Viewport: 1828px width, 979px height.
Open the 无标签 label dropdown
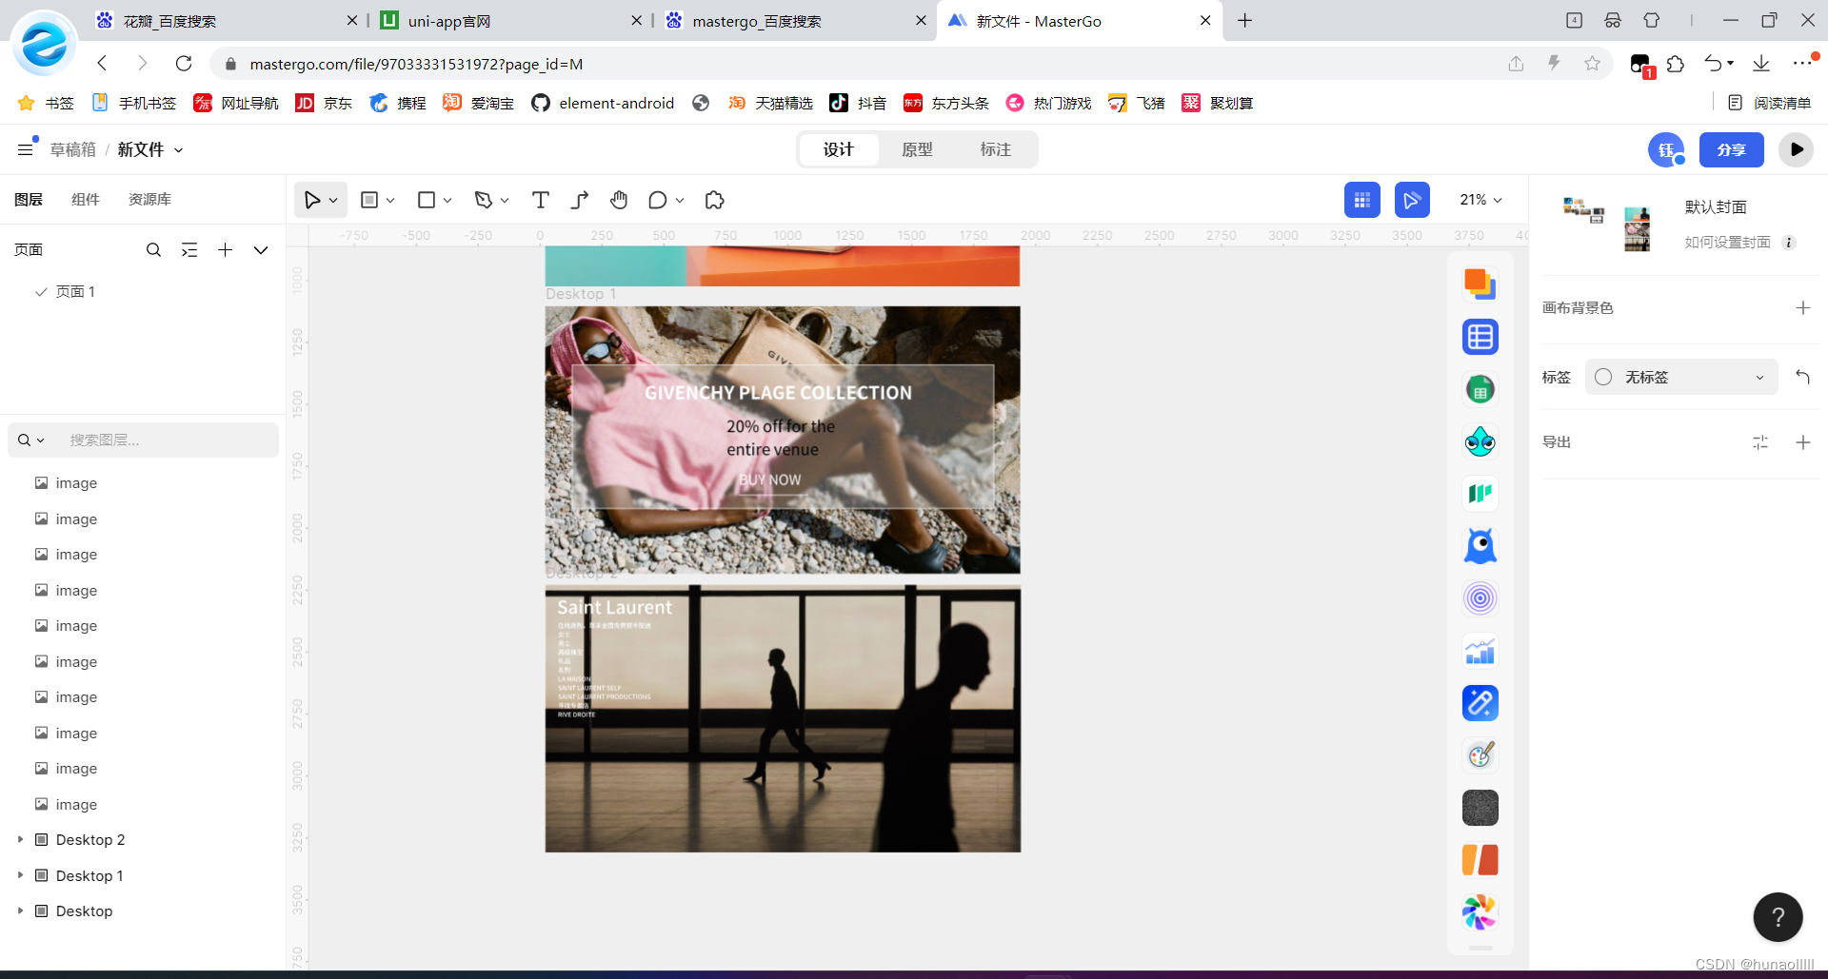pyautogui.click(x=1681, y=378)
